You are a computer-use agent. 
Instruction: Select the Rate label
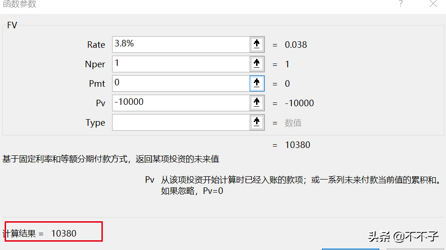tap(96, 45)
